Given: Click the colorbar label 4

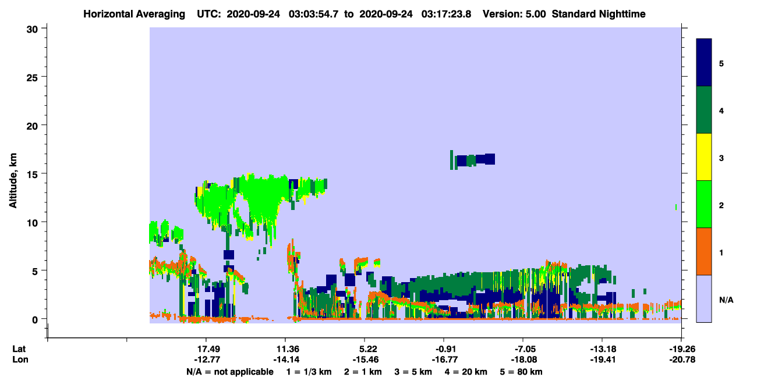Looking at the screenshot, I should (721, 110).
